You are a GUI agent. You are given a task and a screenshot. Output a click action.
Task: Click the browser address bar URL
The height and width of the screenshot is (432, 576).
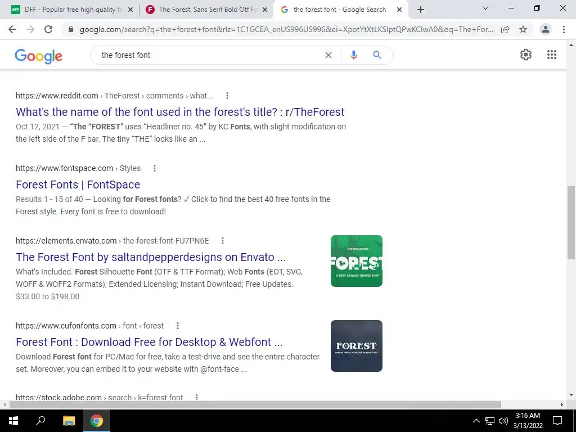point(286,29)
